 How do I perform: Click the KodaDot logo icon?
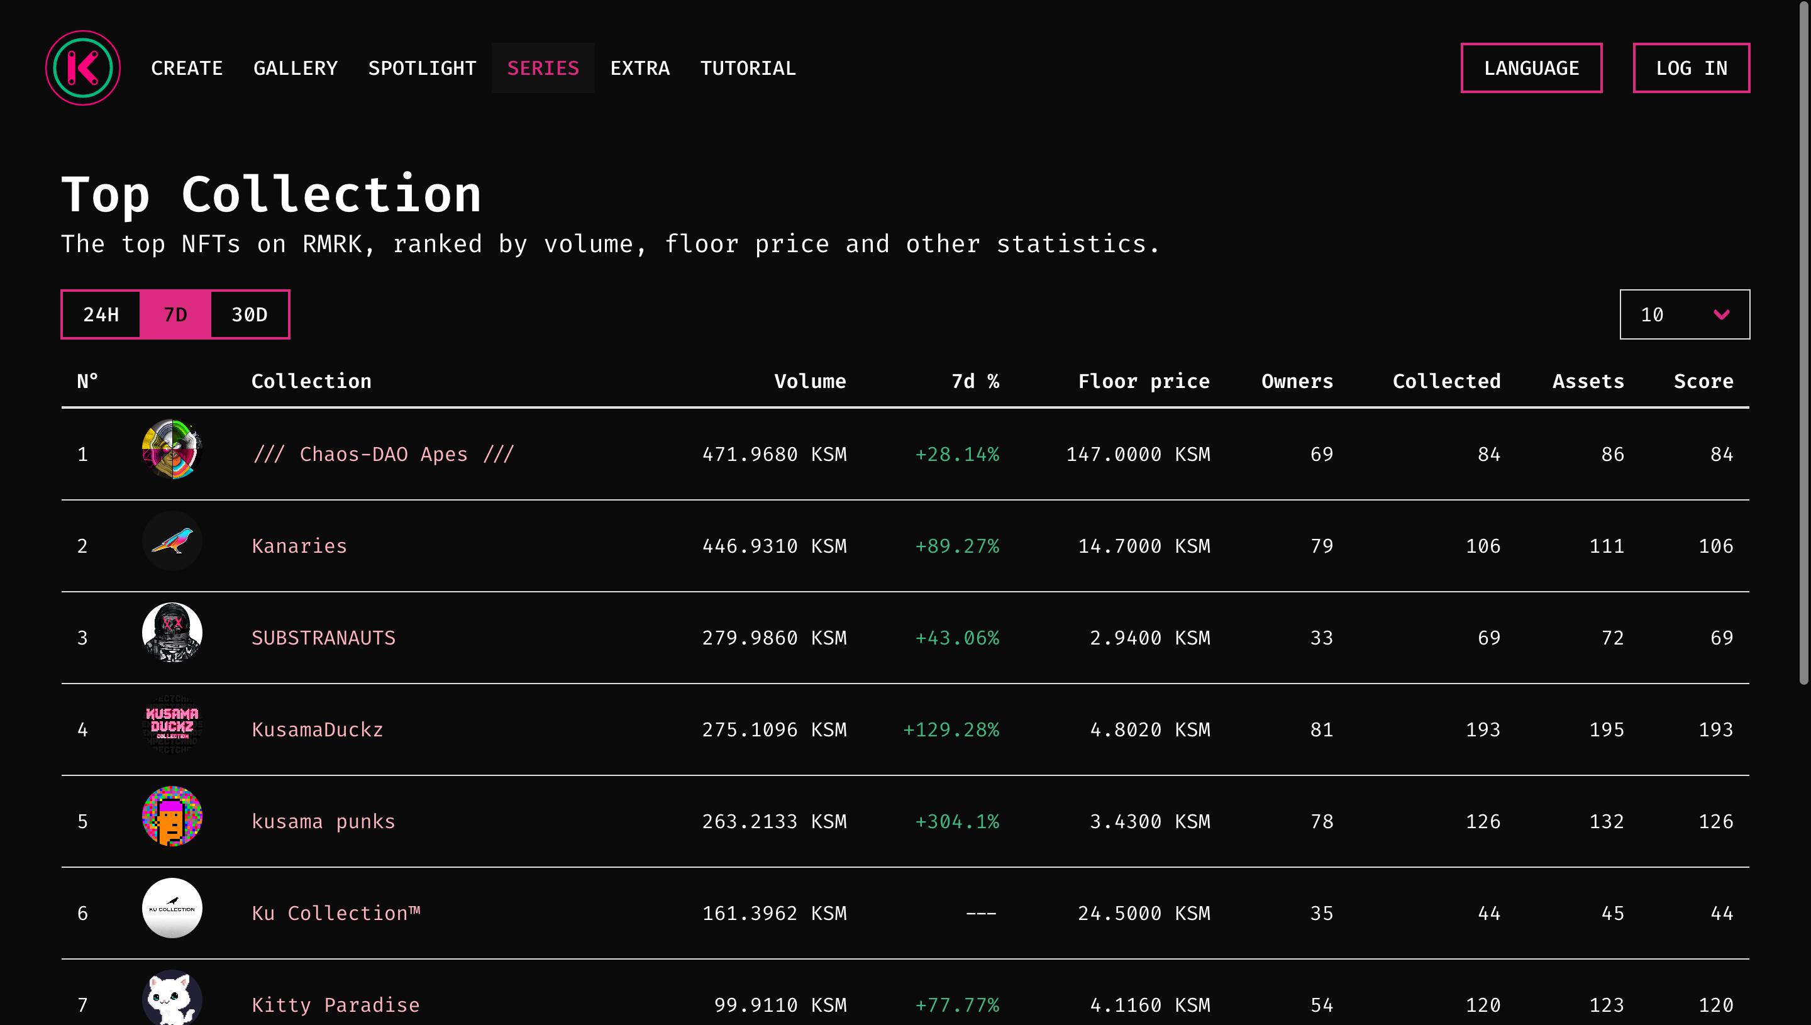(x=83, y=67)
